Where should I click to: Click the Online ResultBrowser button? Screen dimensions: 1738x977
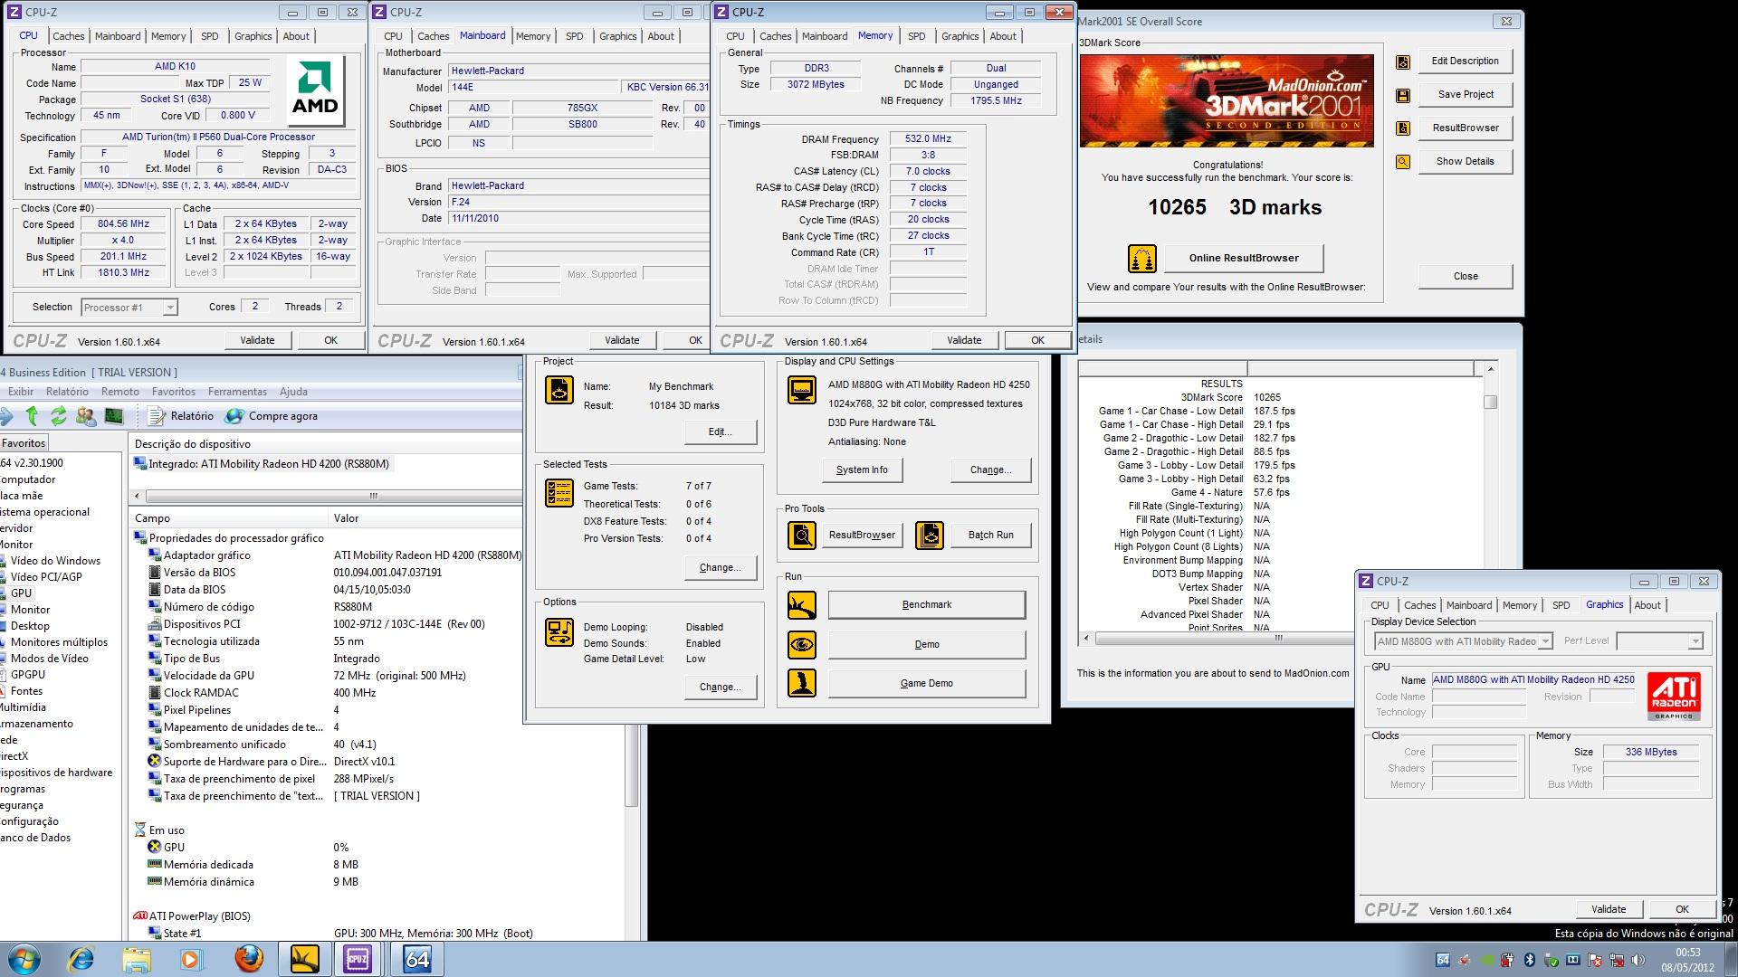click(x=1244, y=258)
